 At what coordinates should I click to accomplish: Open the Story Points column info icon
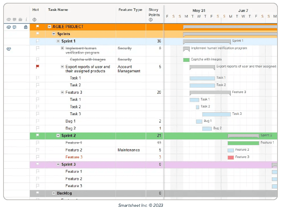pyautogui.click(x=151, y=20)
